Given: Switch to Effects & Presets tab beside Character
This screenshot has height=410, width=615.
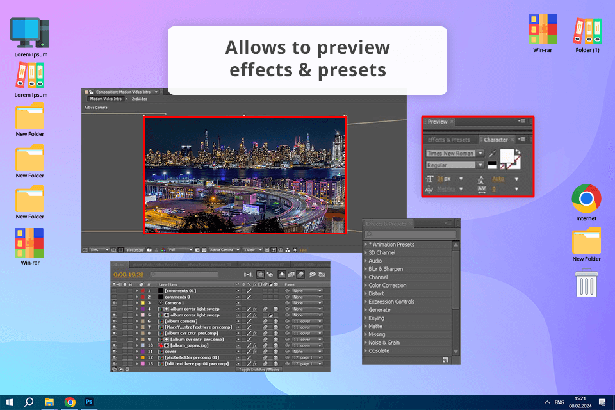Looking at the screenshot, I should (448, 140).
